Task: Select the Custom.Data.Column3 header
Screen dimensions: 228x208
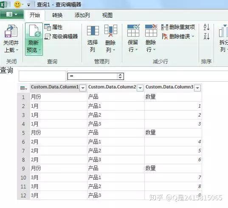Action: (169, 87)
